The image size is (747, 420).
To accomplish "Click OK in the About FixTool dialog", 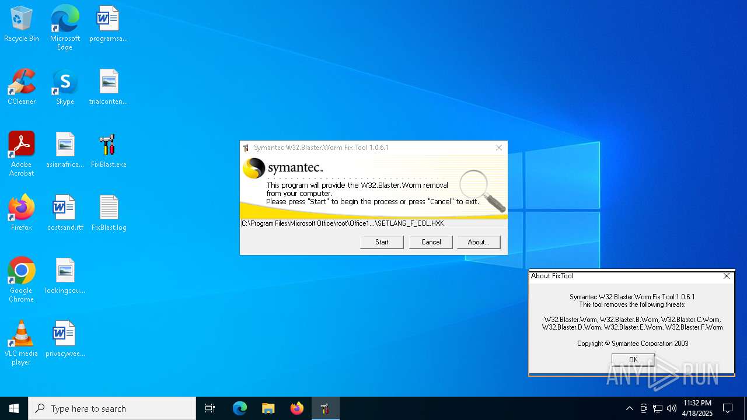I will click(x=633, y=359).
